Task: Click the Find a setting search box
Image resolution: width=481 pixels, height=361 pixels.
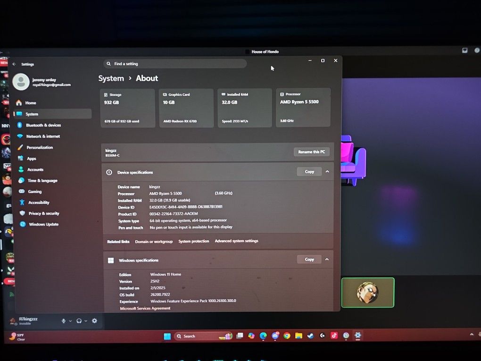Action: [174, 64]
